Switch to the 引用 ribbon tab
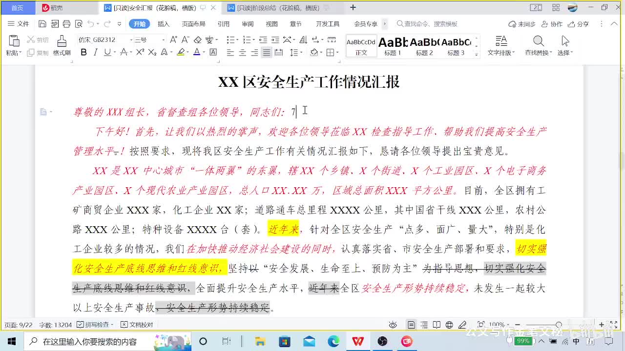This screenshot has height=351, width=625. tap(224, 24)
